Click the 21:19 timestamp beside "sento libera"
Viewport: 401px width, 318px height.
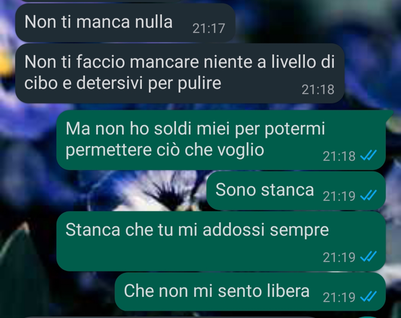[x=339, y=297]
